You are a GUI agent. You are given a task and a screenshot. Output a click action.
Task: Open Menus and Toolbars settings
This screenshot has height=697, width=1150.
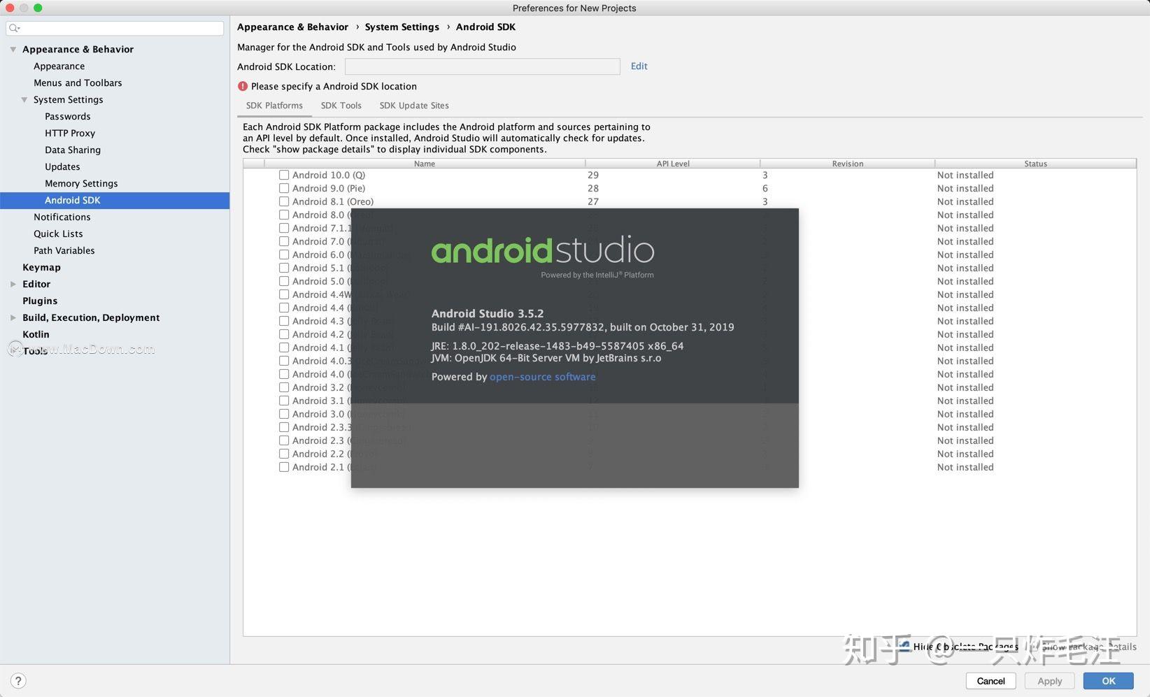[78, 82]
